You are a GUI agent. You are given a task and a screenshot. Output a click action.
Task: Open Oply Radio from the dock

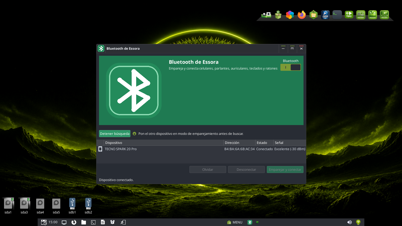[361, 15]
